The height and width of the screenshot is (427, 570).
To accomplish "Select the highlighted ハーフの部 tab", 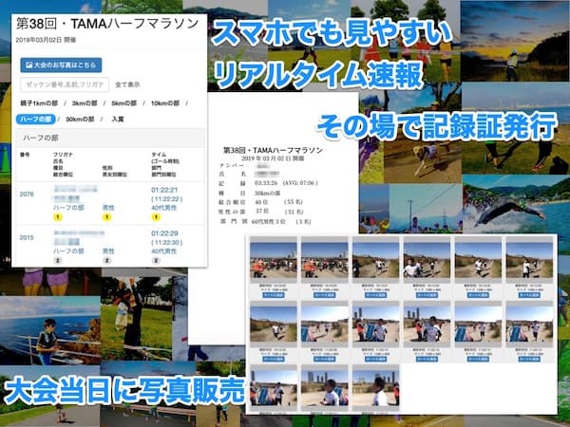I will click(x=36, y=119).
